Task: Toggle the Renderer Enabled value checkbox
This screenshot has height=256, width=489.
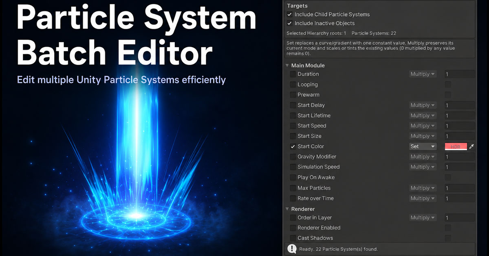Action: point(448,228)
